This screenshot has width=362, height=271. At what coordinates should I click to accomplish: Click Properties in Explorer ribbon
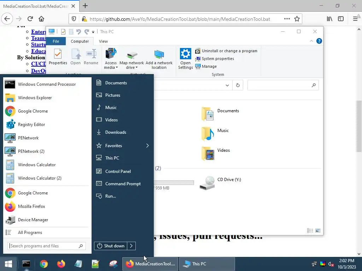58,57
